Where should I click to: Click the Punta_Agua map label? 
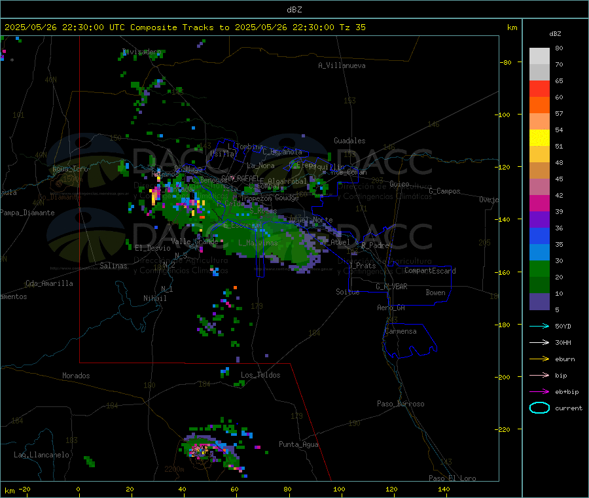click(298, 444)
